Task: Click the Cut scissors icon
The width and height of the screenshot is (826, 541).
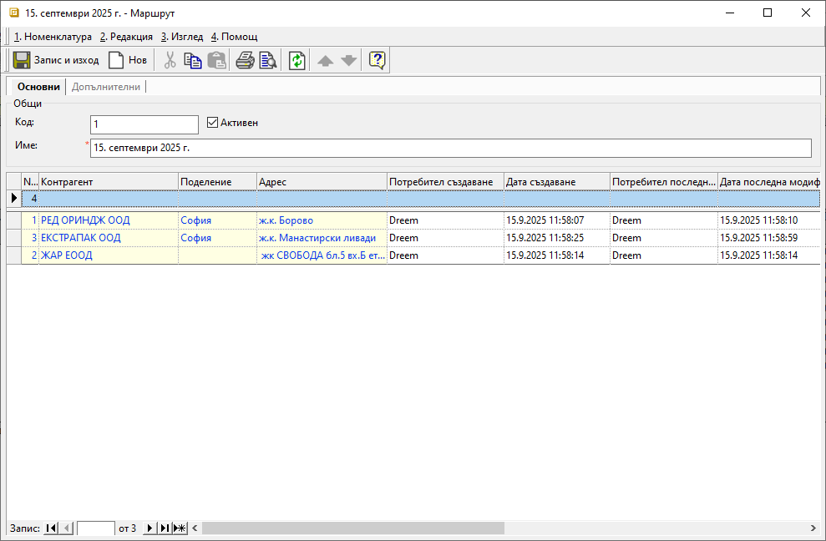Action: tap(170, 60)
